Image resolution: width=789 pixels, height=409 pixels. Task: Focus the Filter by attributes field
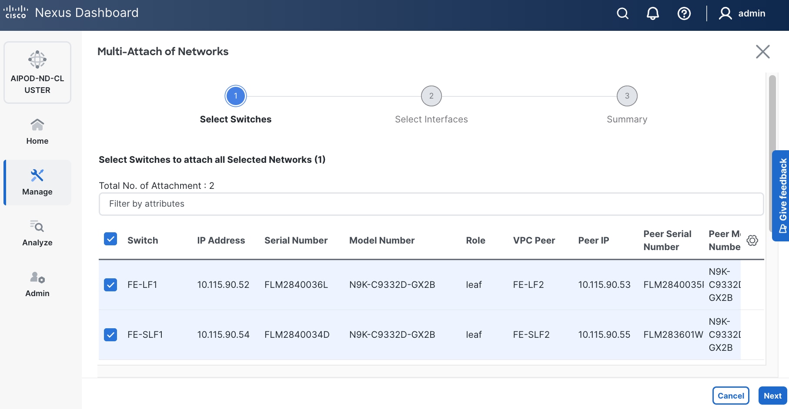[431, 204]
